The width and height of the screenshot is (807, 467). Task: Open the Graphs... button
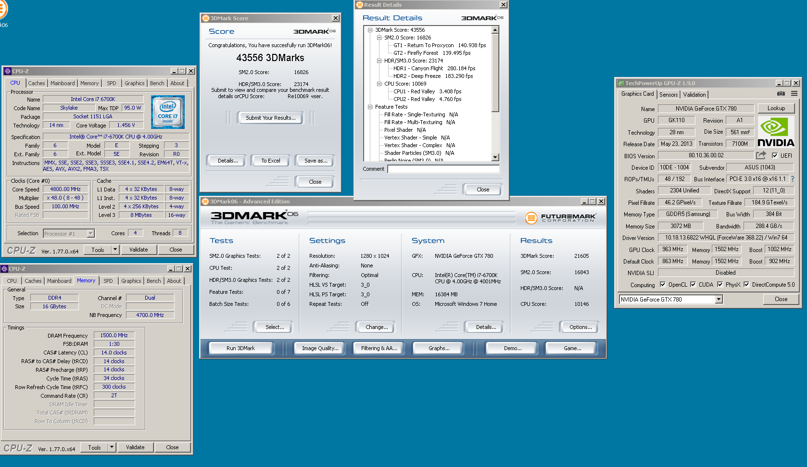(x=439, y=348)
